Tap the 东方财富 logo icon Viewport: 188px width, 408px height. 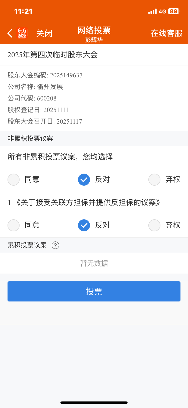22,33
